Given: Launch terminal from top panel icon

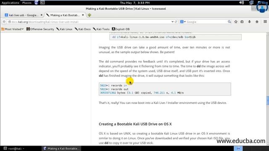Looking at the screenshot, I should point(42,3).
